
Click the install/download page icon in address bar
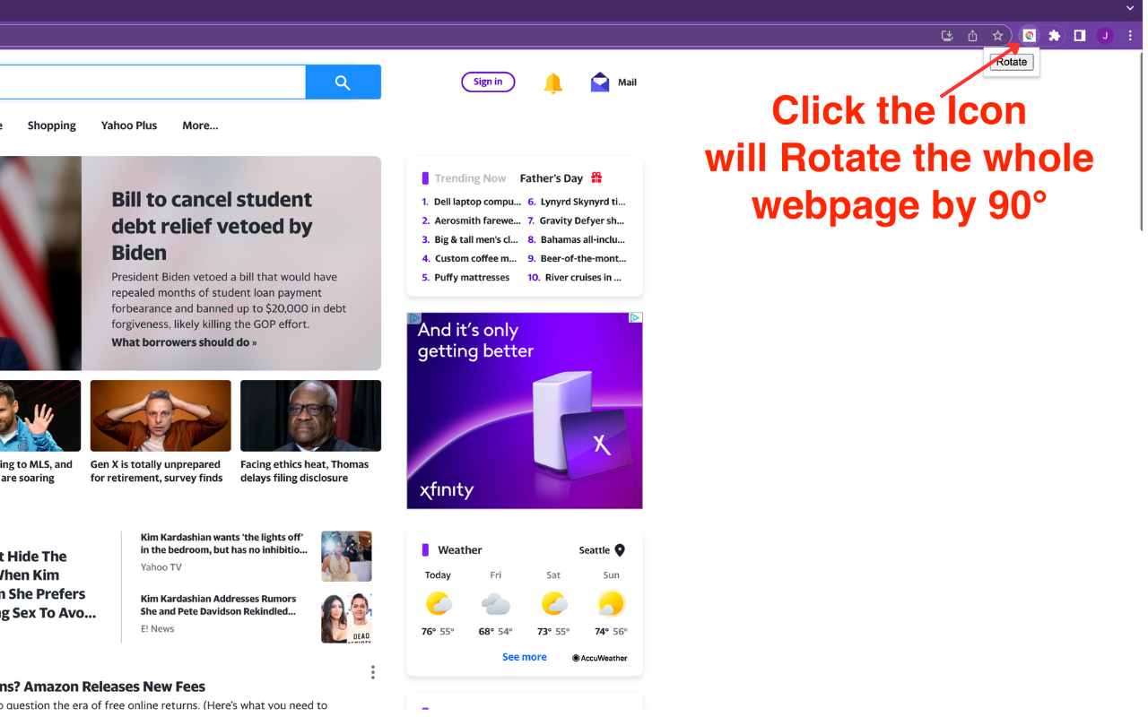click(947, 36)
